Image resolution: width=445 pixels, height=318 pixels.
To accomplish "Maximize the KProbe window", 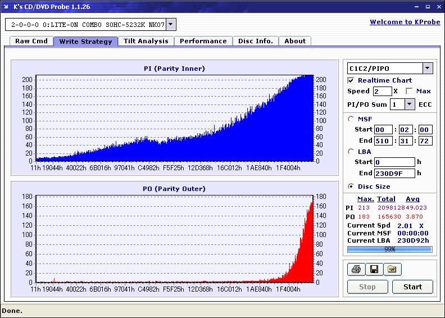I will point(428,7).
